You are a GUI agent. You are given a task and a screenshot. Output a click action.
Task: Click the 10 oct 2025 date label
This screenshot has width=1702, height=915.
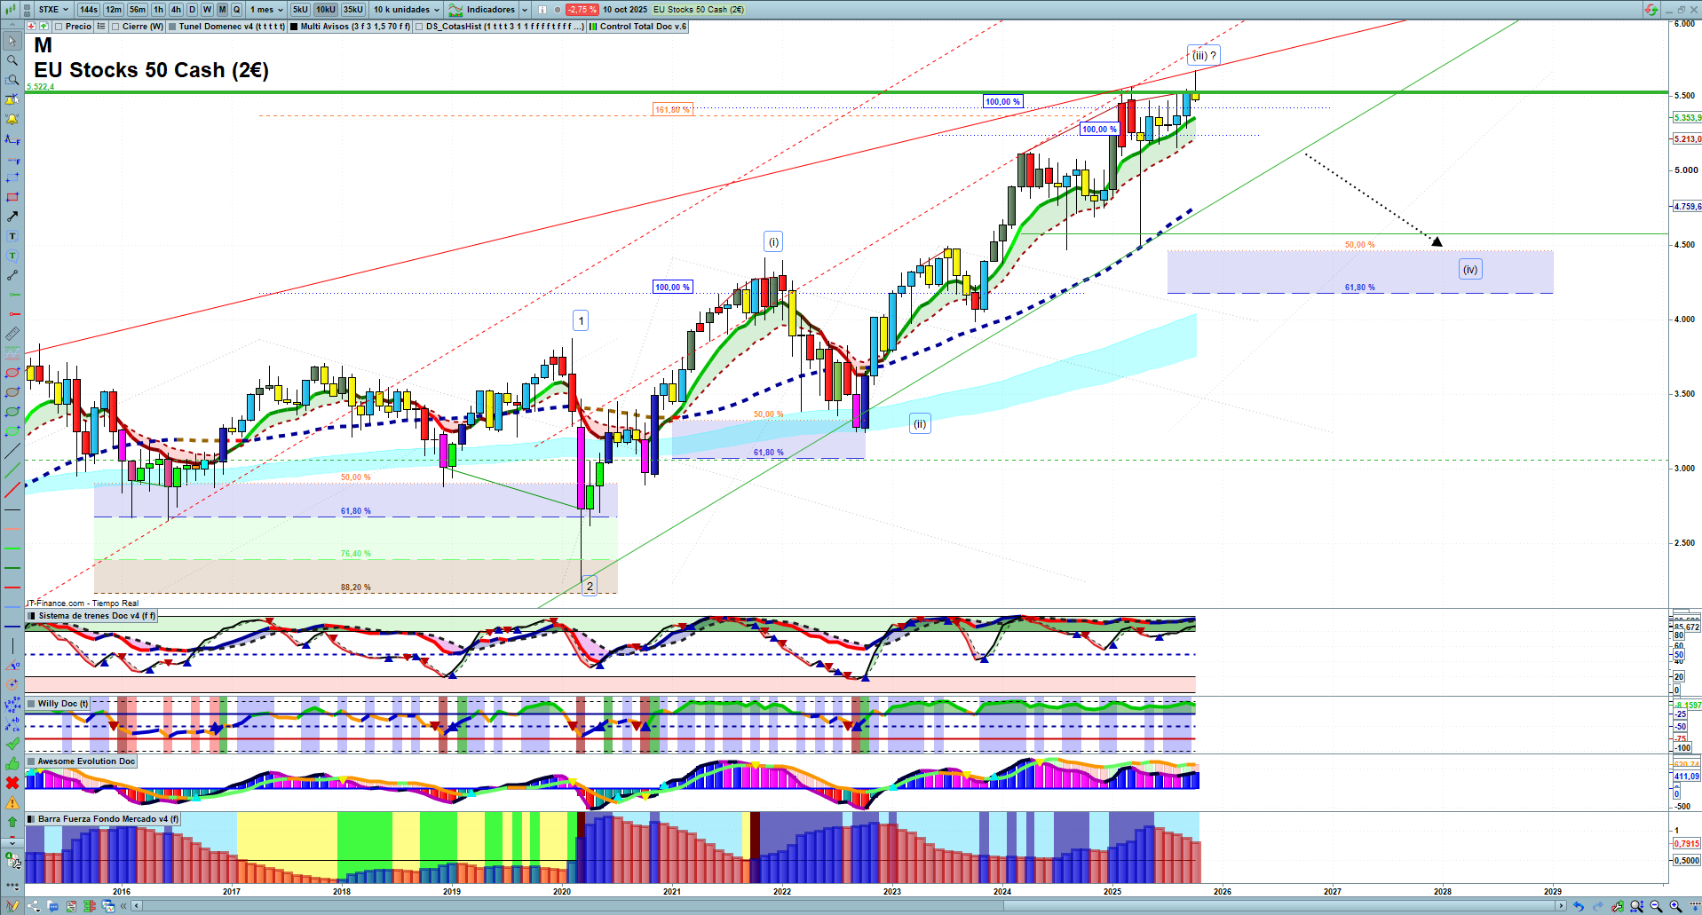[625, 10]
